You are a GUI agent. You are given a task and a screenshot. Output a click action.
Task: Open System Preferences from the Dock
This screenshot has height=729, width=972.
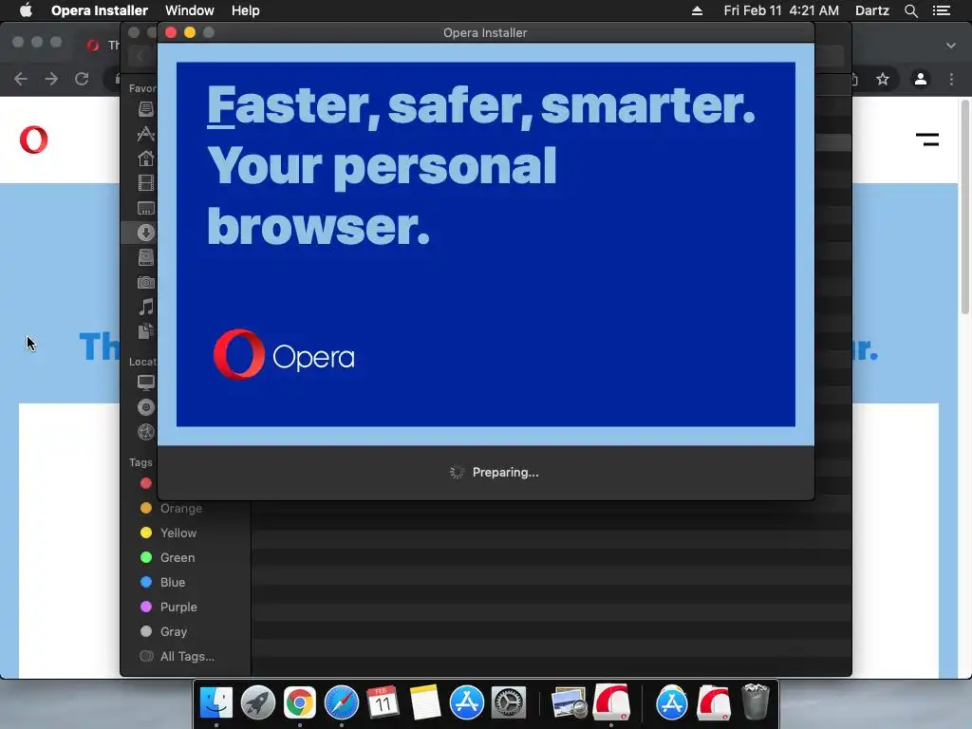(509, 703)
